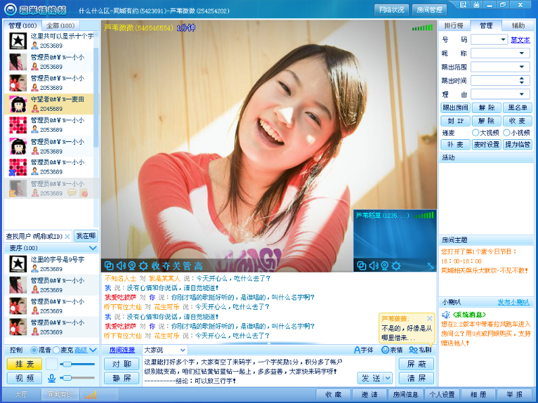538x403 pixels.
Task: Open the 表情 emoticon picker
Action: pos(392,350)
